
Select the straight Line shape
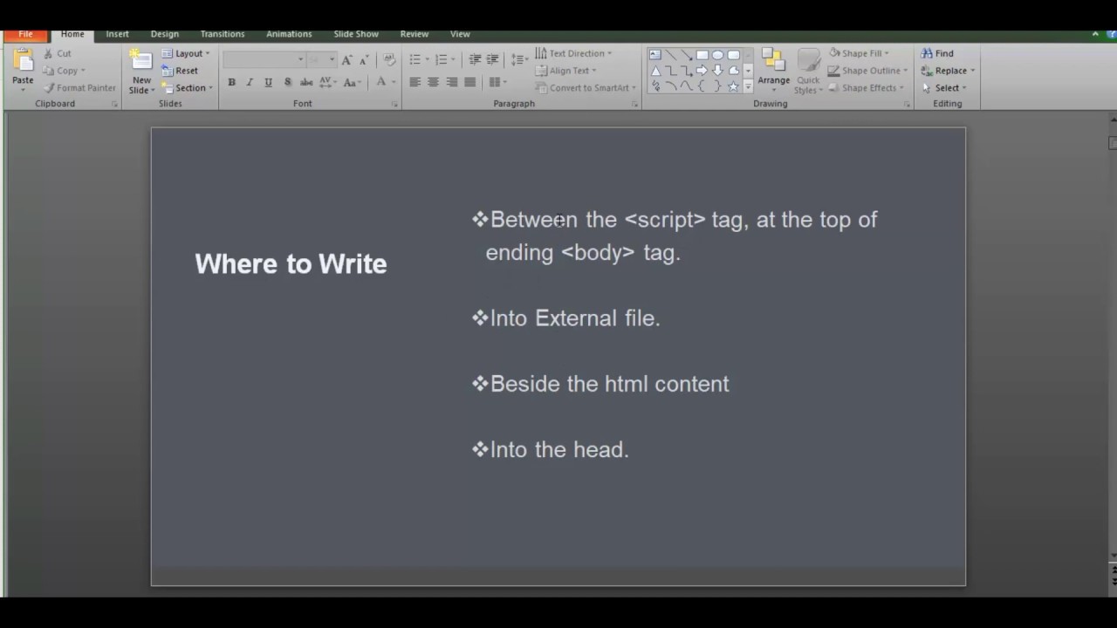tap(671, 55)
